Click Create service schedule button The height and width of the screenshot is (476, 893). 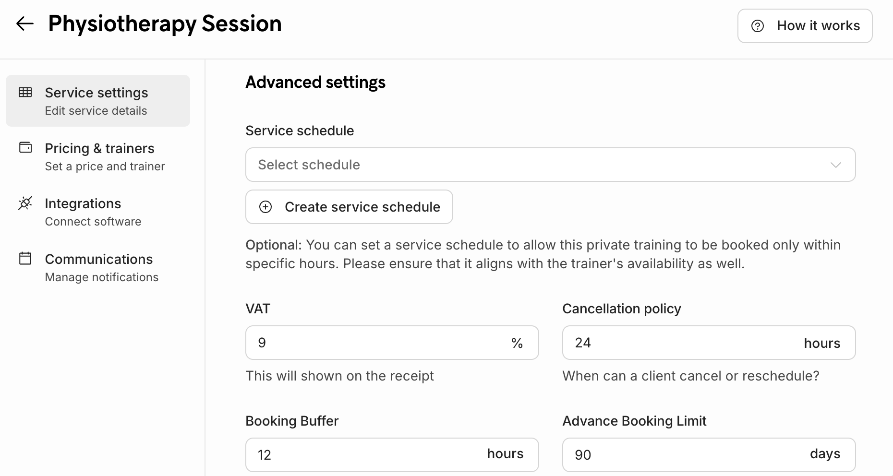349,207
